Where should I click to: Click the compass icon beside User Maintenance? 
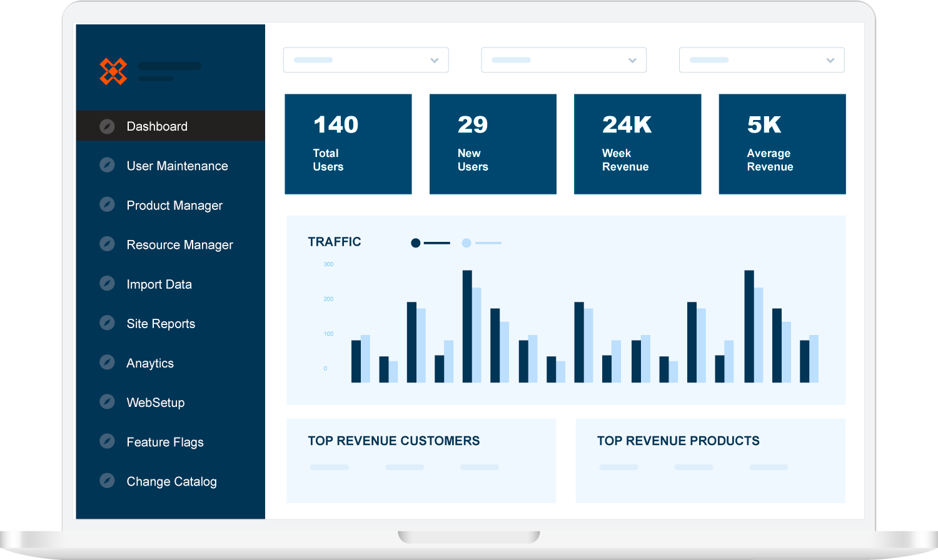point(108,166)
